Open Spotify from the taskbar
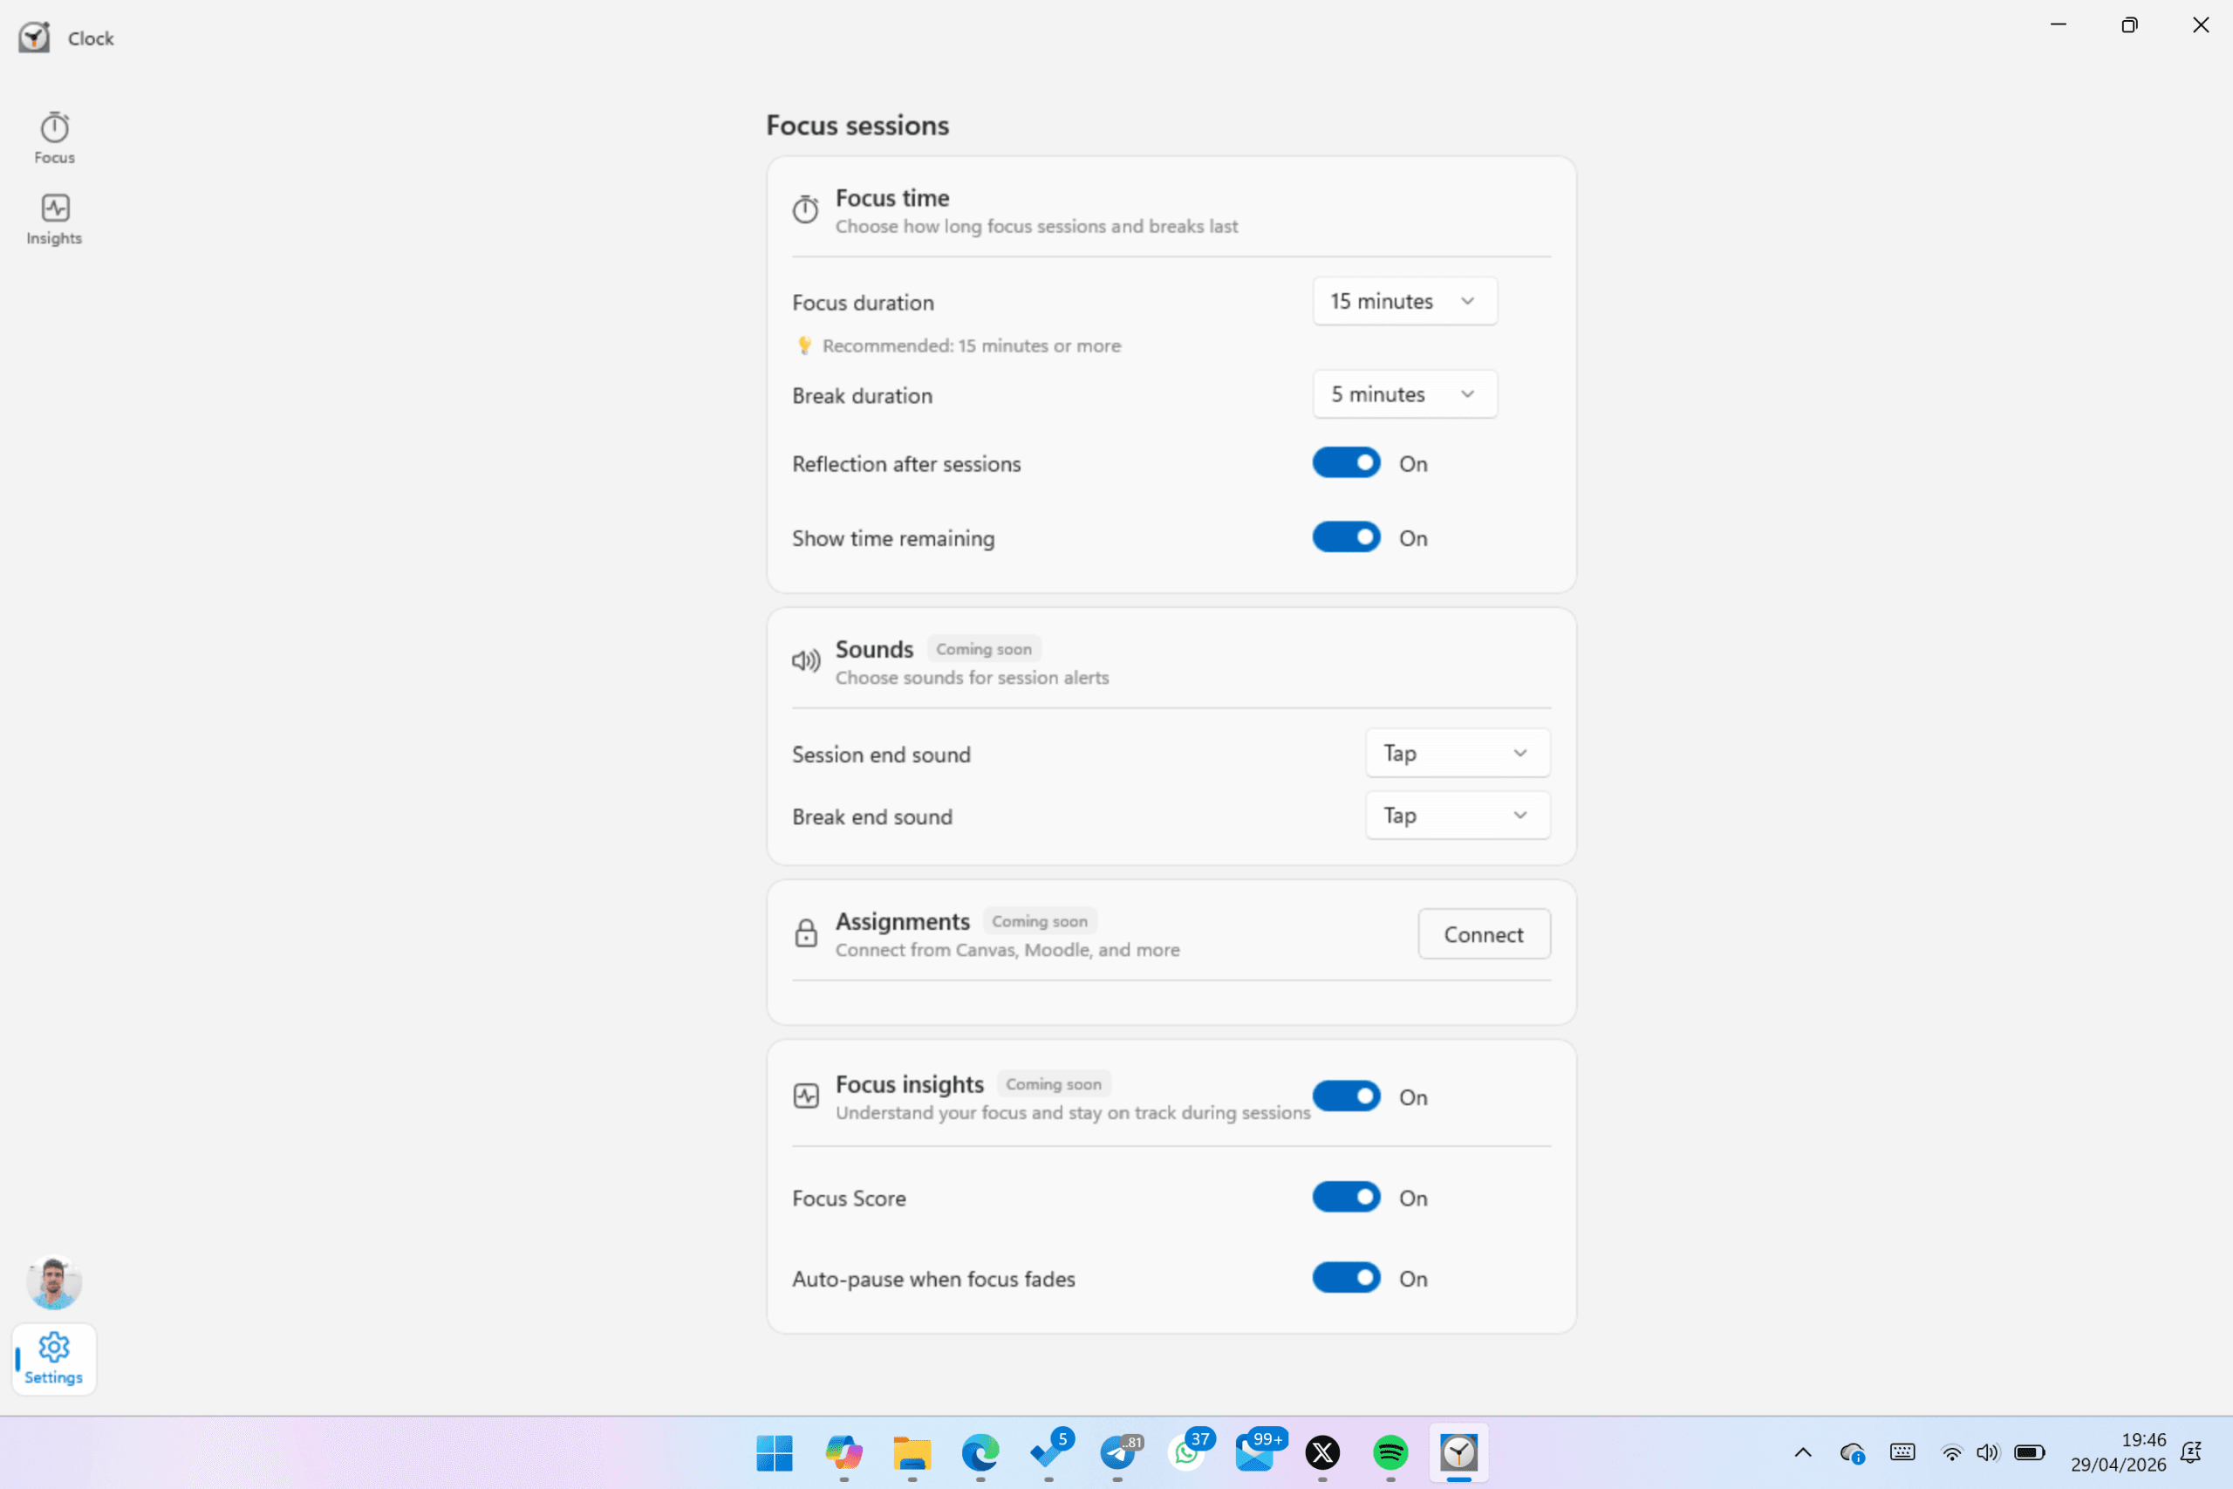Viewport: 2233px width, 1489px height. click(x=1390, y=1452)
